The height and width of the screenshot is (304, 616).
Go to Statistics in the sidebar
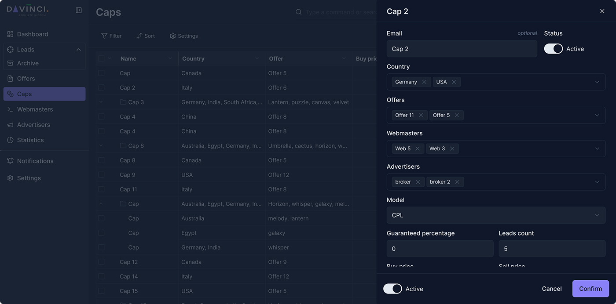30,140
